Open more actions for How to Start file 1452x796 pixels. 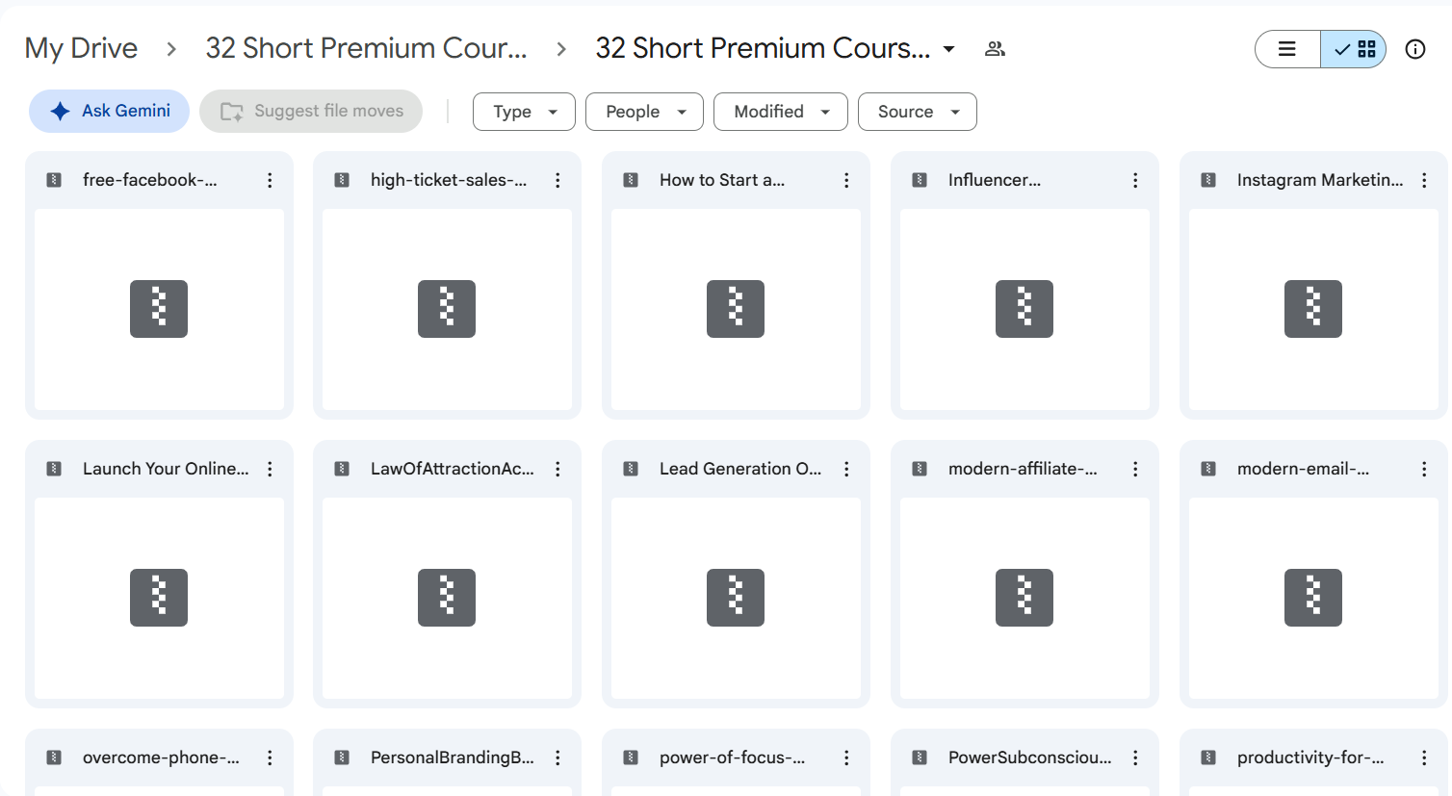pyautogui.click(x=846, y=180)
